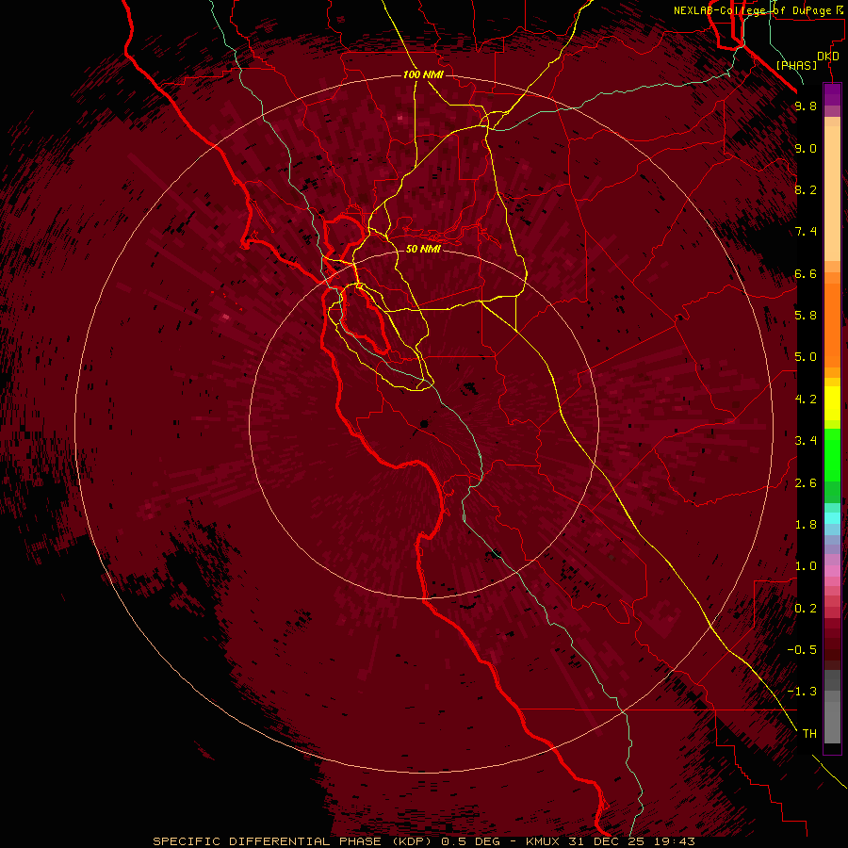Image resolution: width=848 pixels, height=848 pixels.
Task: Click the KMUX radar site identifier
Action: pyautogui.click(x=545, y=841)
